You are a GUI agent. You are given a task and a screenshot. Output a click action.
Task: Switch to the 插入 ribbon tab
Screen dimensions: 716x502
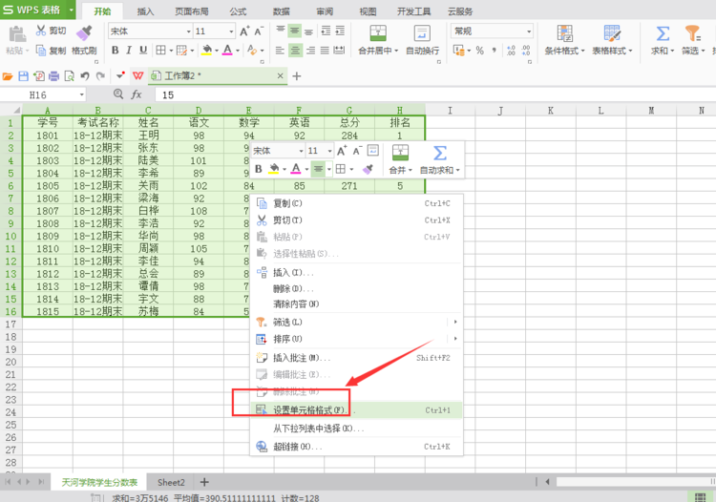tap(145, 11)
